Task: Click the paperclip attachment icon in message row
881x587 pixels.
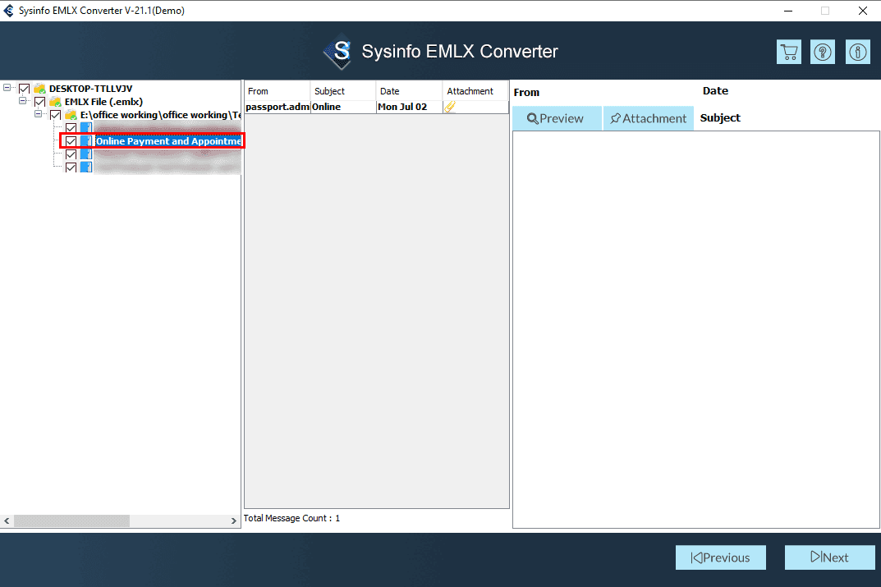Action: click(449, 107)
